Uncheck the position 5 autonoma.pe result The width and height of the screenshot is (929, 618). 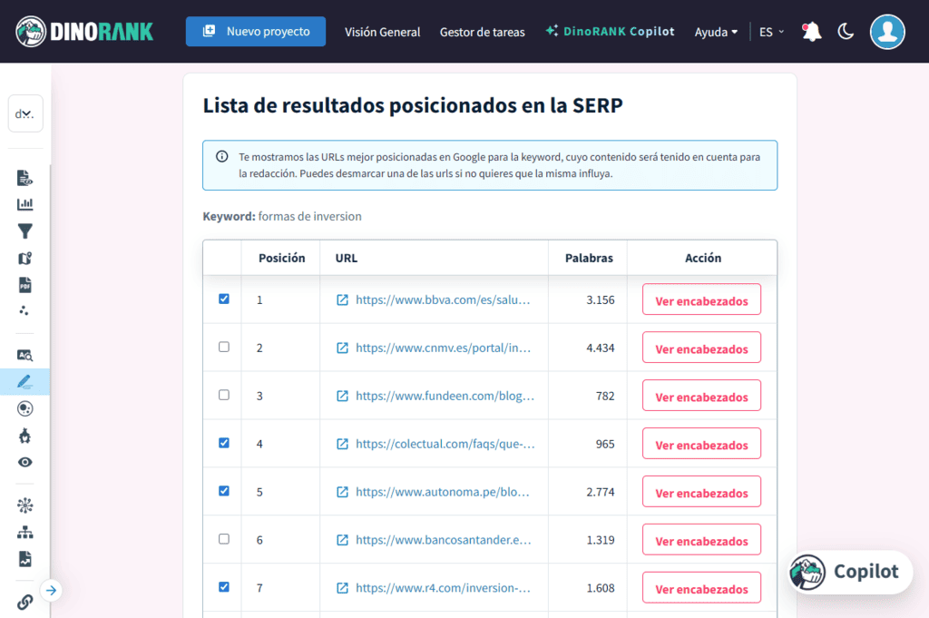click(x=223, y=491)
